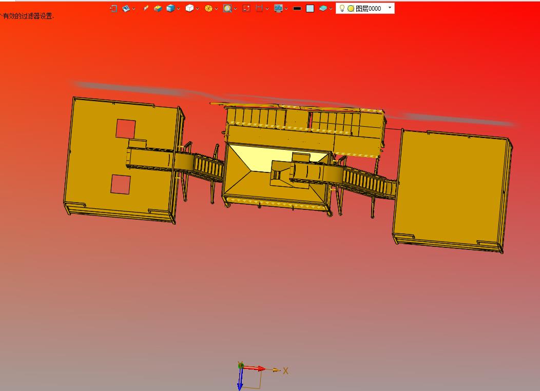Click the white wireframe cube icon
The height and width of the screenshot is (391, 540).
189,8
